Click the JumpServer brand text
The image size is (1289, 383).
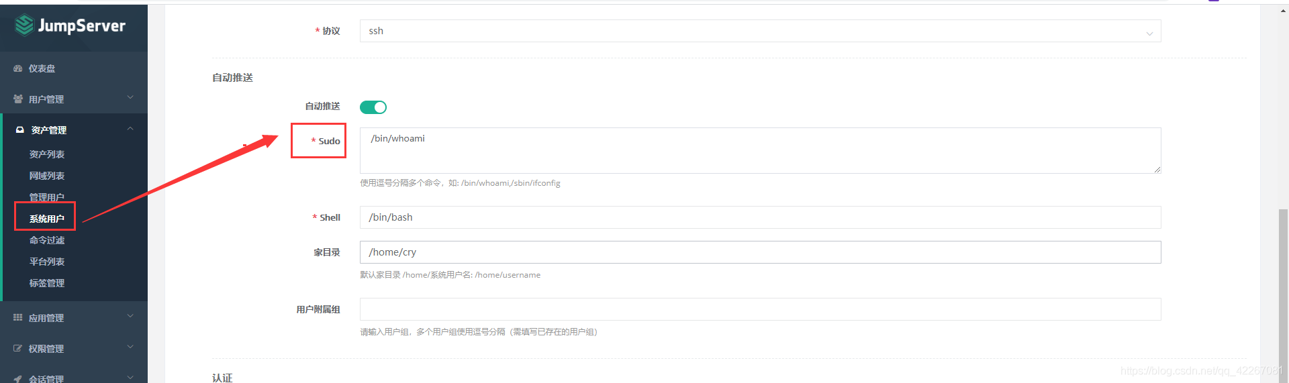82,25
